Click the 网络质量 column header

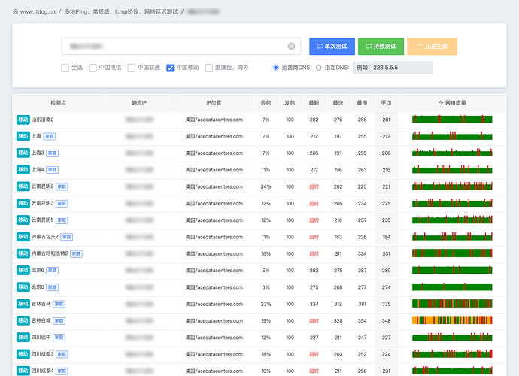tap(452, 103)
